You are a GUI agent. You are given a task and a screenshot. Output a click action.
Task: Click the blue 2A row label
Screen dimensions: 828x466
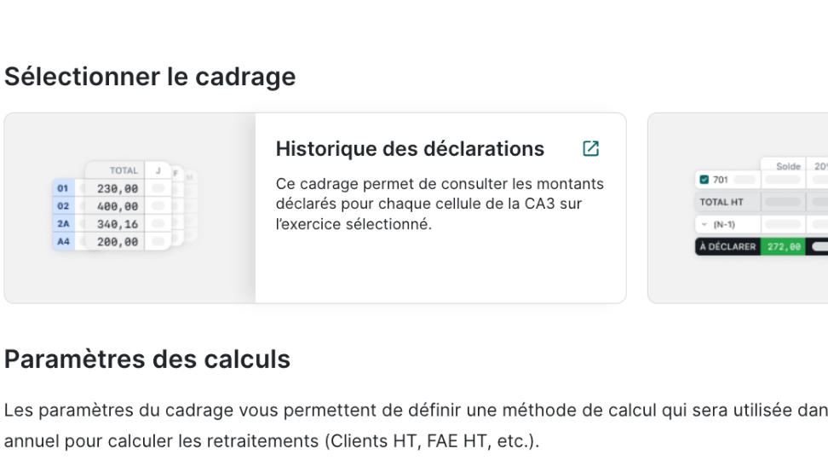[63, 224]
